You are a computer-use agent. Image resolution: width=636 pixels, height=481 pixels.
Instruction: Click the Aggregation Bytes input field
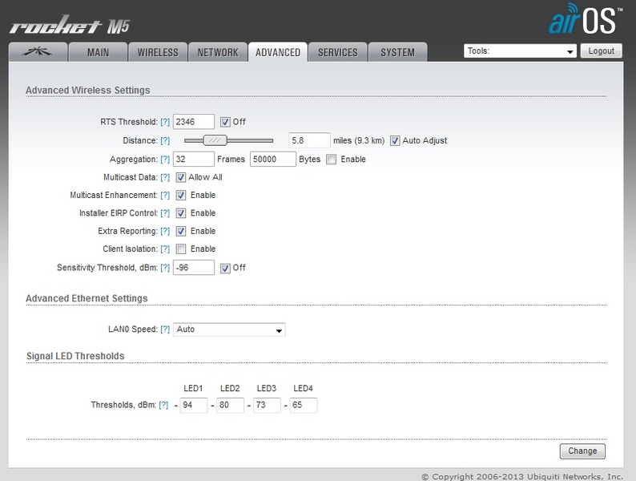tap(273, 159)
